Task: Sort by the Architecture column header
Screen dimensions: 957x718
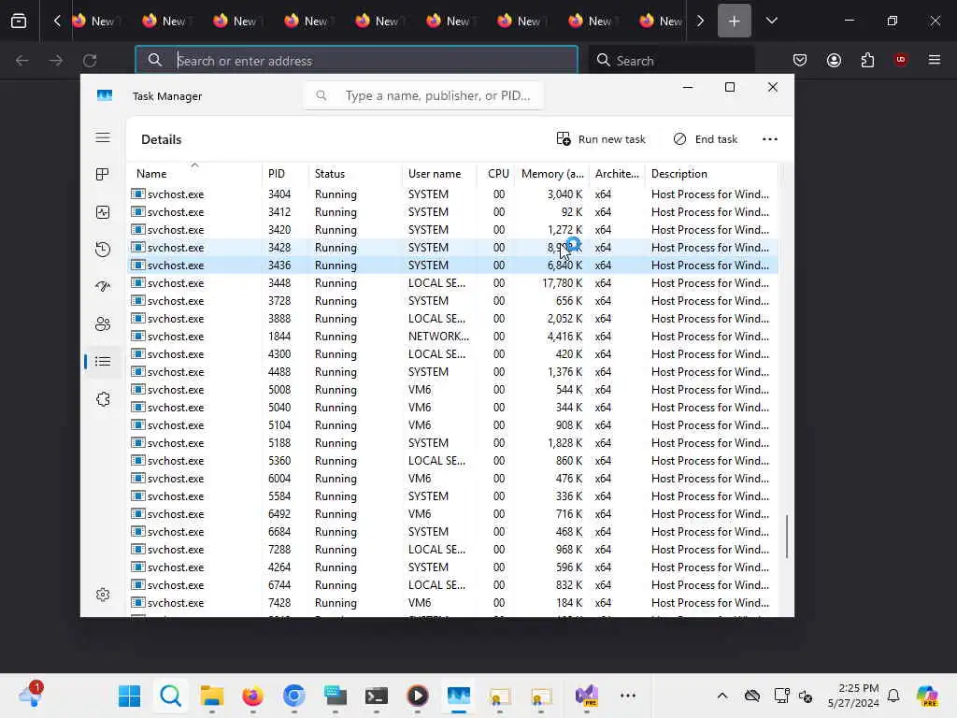Action: click(617, 173)
